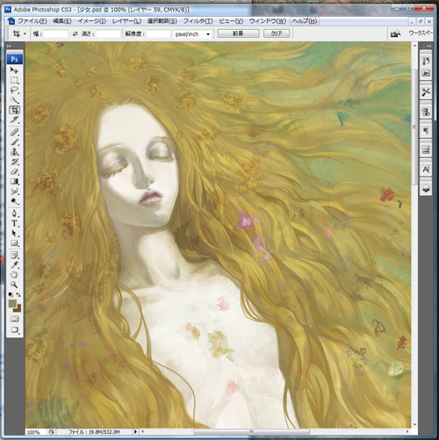Viewport: 439px width, 440px height.
Task: Select the Pen tool
Action: pos(14,213)
